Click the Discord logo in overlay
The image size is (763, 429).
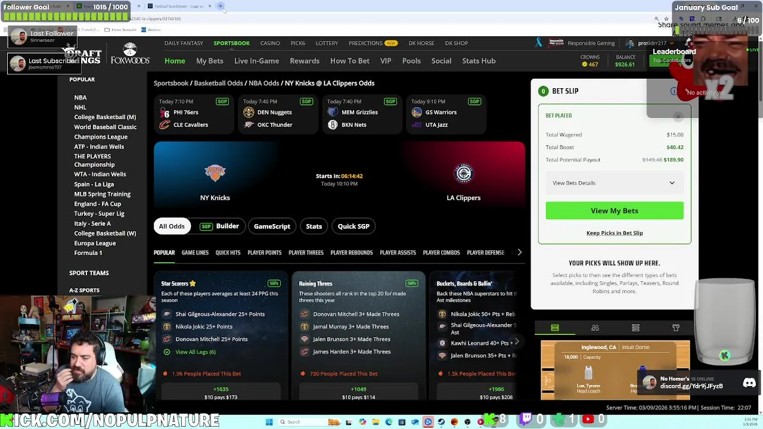click(x=749, y=383)
